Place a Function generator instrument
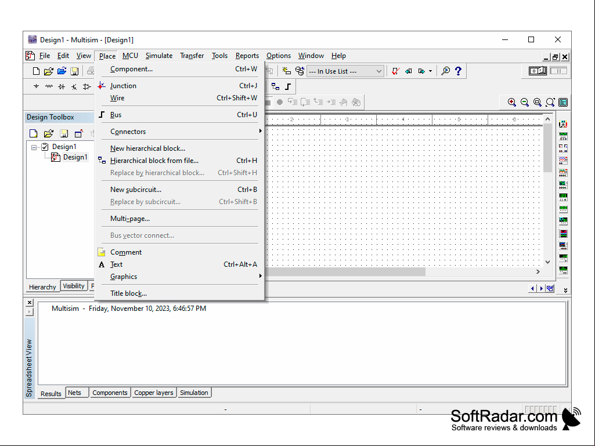 coord(563,136)
